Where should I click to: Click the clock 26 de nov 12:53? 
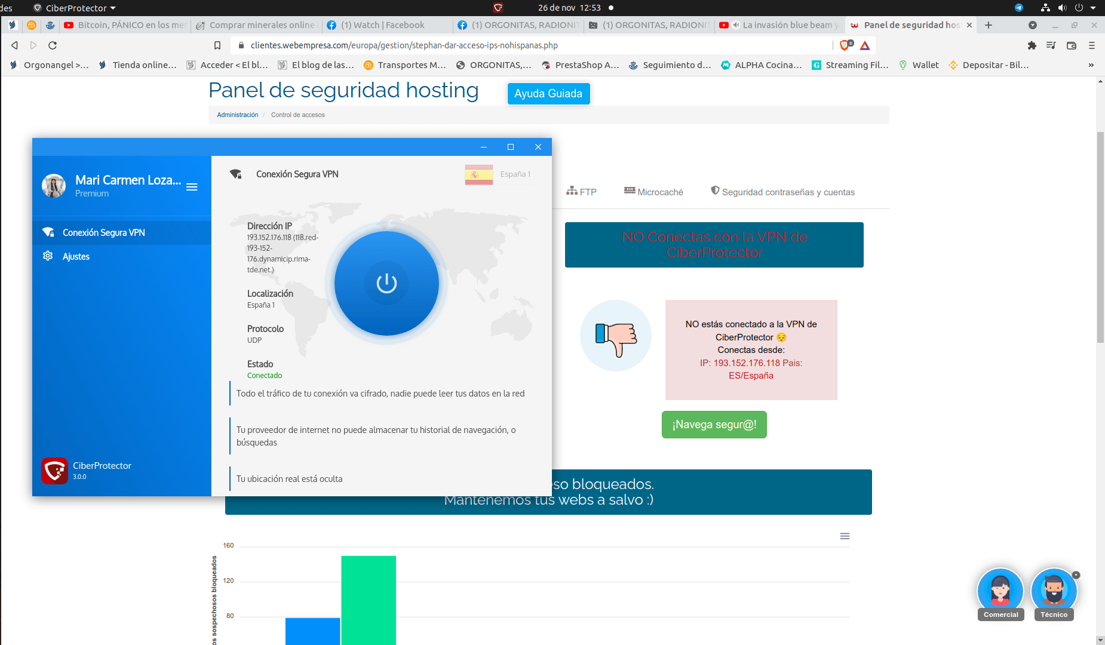click(x=569, y=8)
